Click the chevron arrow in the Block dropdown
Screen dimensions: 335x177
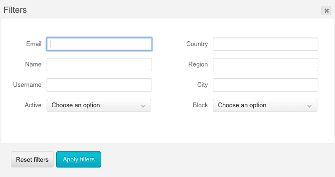[x=309, y=106]
